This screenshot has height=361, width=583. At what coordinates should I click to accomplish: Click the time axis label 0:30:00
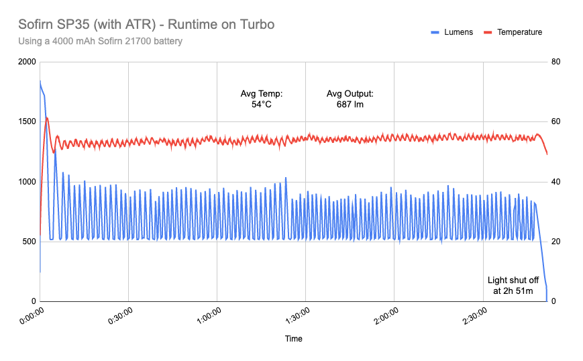120,316
